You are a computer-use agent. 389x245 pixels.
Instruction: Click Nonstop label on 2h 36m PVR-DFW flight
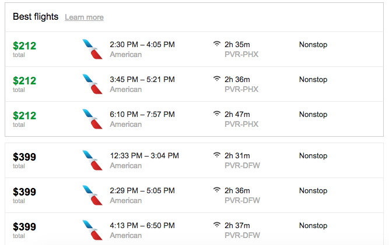(x=313, y=191)
